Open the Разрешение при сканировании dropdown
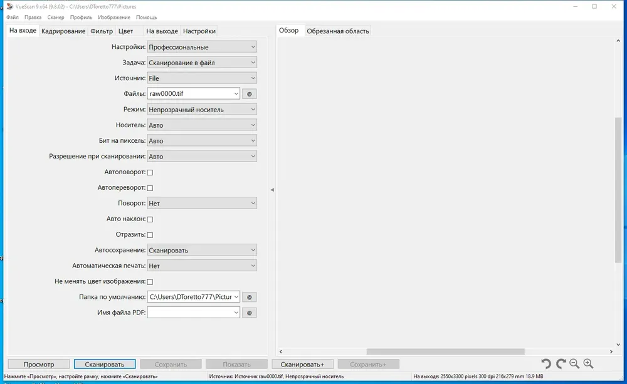Viewport: 627px width, 384px height. coord(202,156)
